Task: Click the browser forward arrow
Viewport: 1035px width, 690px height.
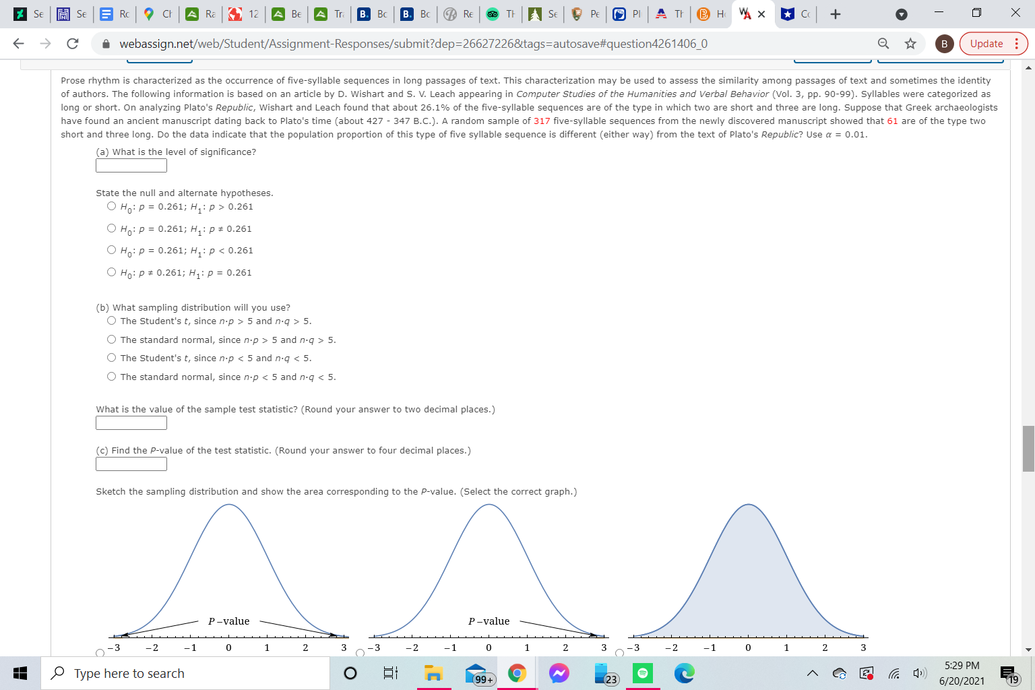Action: point(45,44)
